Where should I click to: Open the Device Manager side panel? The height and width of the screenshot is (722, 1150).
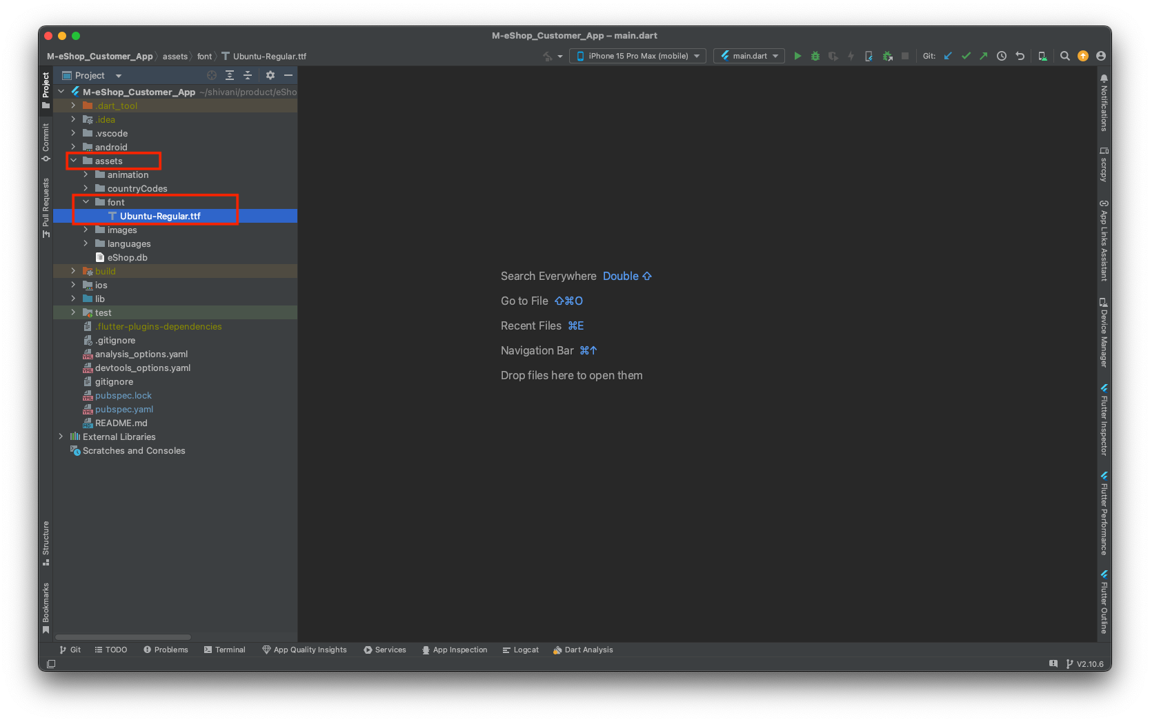(1104, 332)
